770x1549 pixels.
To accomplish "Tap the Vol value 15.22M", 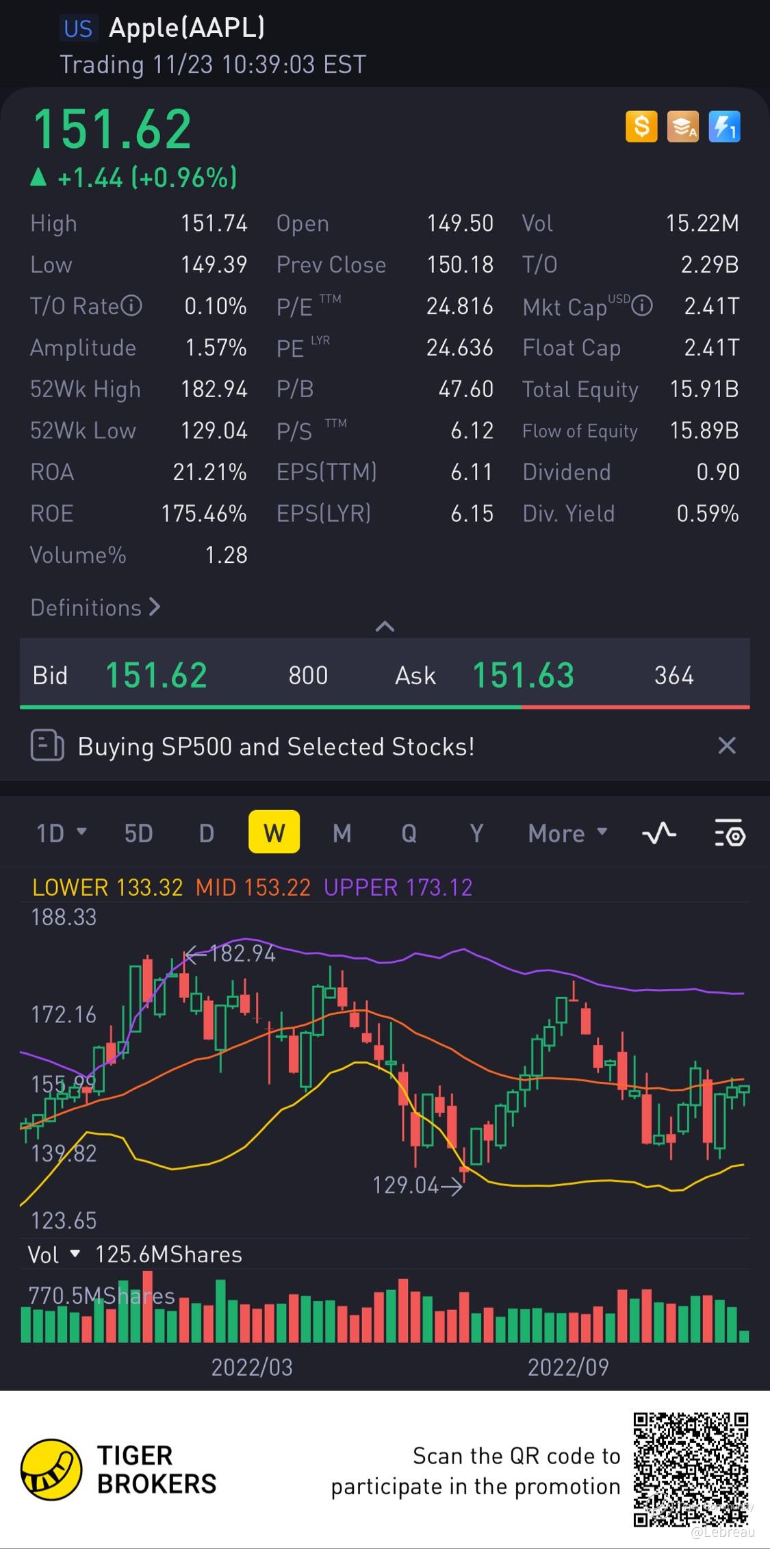I will (x=703, y=223).
